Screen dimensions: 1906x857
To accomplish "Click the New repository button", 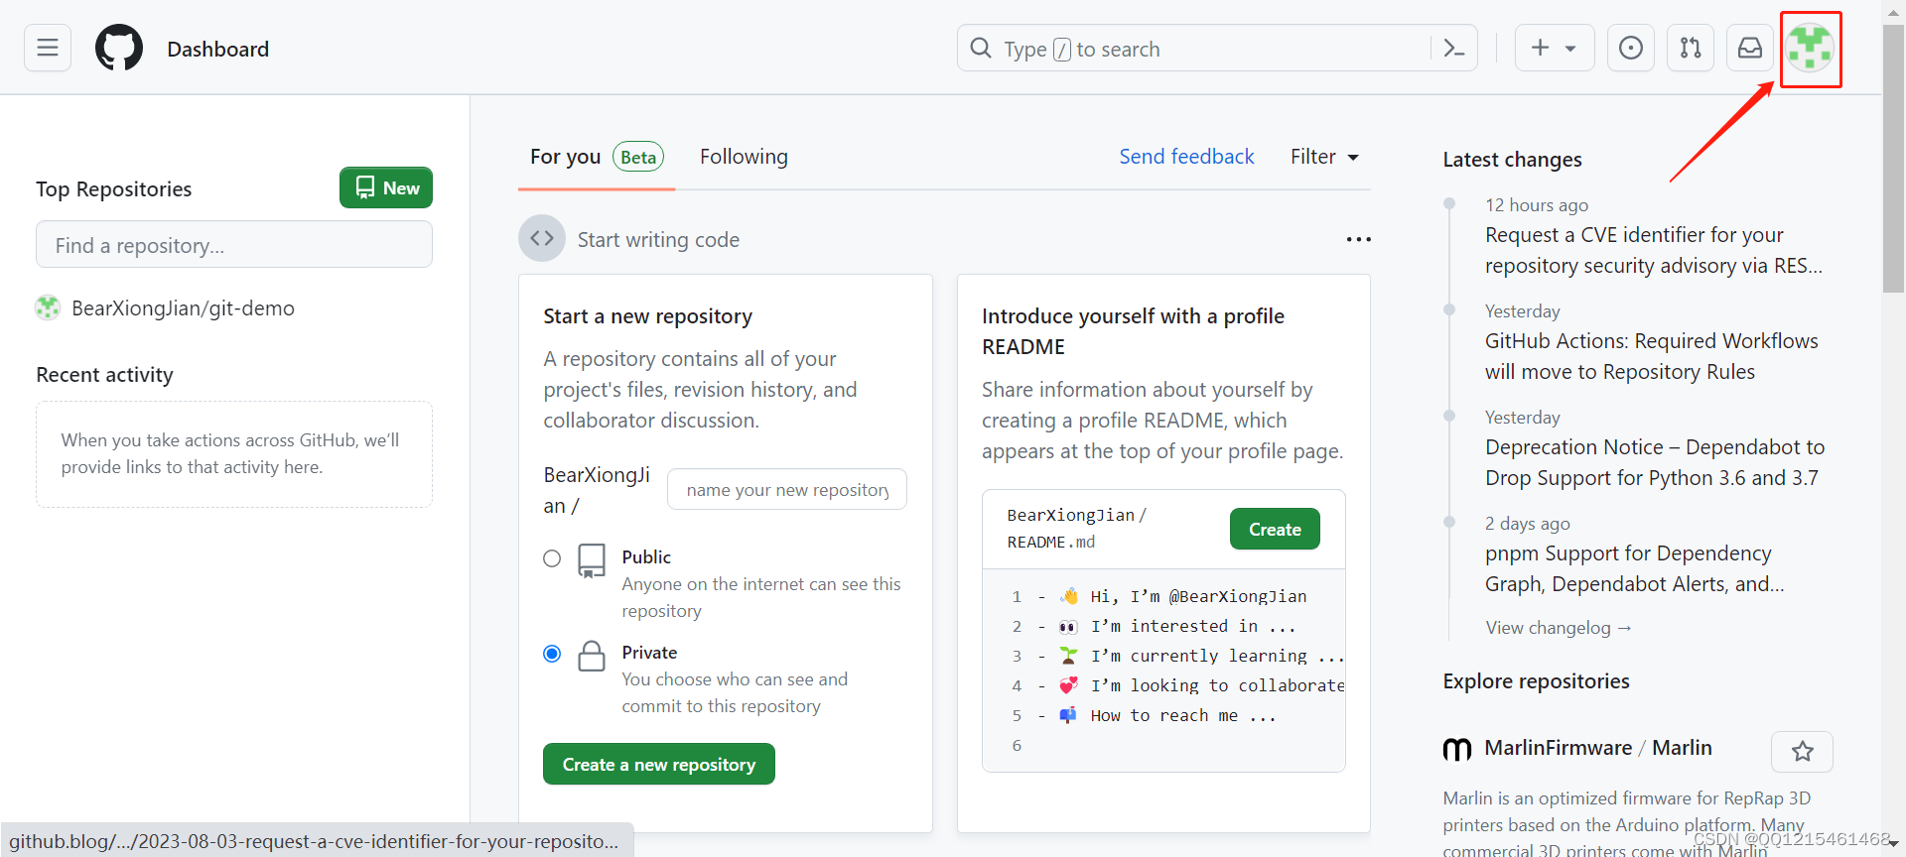I will tap(386, 187).
